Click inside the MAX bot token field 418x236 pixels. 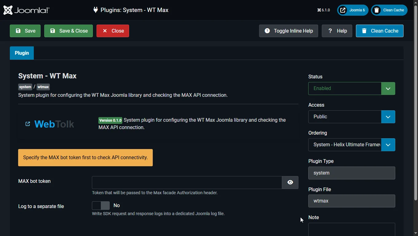(x=187, y=183)
